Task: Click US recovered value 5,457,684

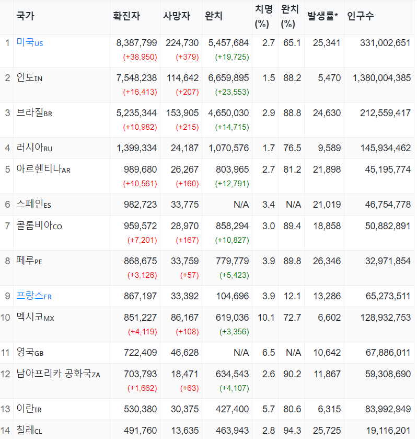Action: (x=228, y=43)
